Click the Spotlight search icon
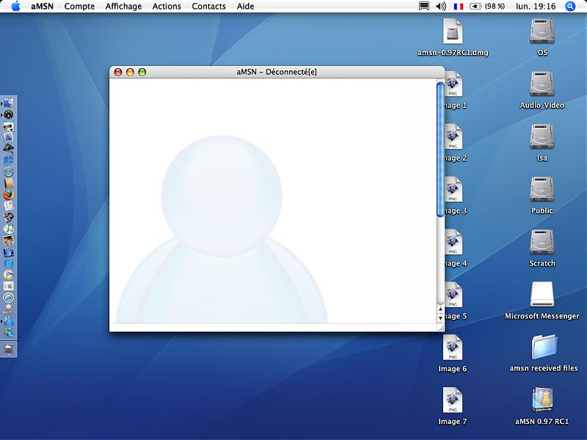The width and height of the screenshot is (587, 440). [x=571, y=6]
